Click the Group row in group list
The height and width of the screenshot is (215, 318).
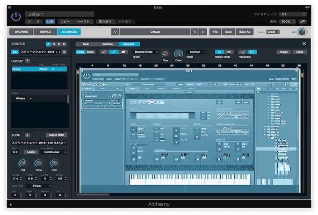39,69
